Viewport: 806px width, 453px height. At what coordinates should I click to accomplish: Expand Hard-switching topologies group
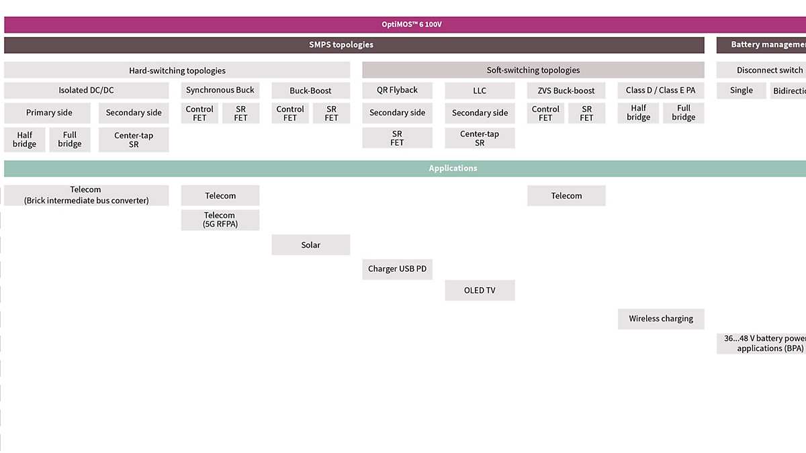pyautogui.click(x=177, y=70)
